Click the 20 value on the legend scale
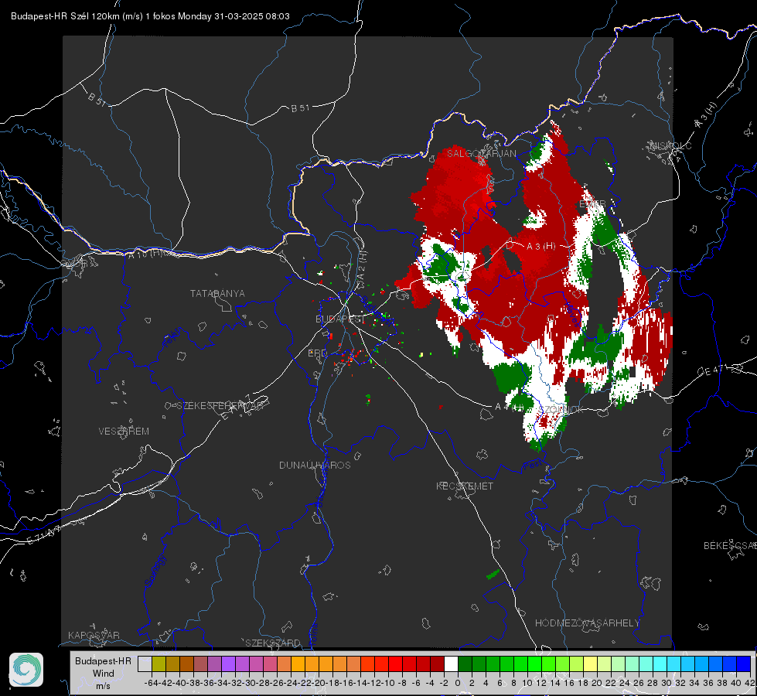This screenshot has width=757, height=696. click(597, 683)
